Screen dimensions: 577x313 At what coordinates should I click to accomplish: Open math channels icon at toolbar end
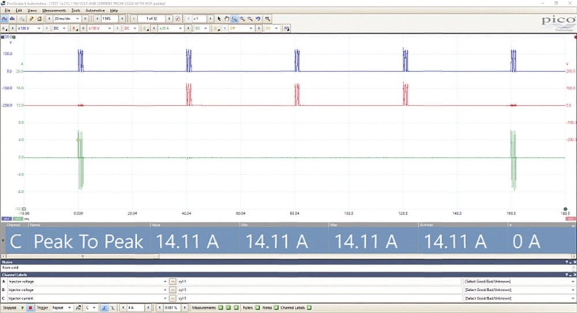click(286, 28)
